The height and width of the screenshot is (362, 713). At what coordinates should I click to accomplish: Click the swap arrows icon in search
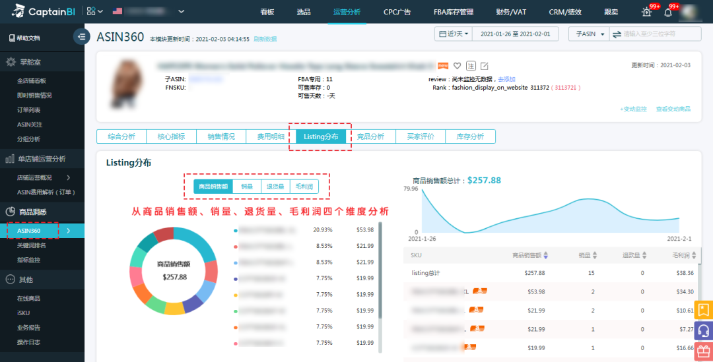tap(617, 34)
